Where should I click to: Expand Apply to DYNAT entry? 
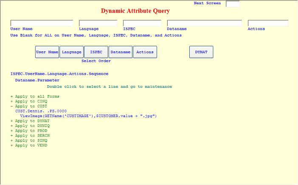click(x=12, y=121)
